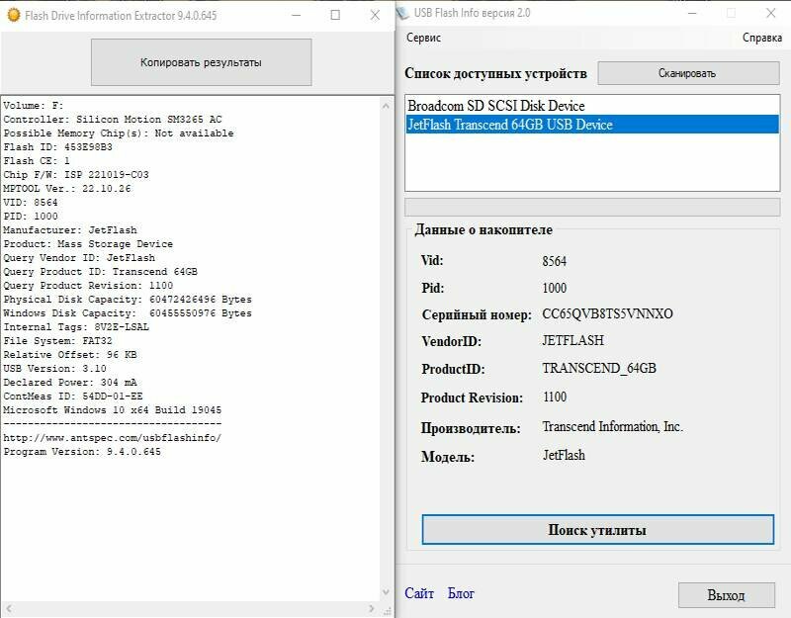Click the right arrow of horizontal scrollbar
This screenshot has width=791, height=618.
click(x=372, y=608)
